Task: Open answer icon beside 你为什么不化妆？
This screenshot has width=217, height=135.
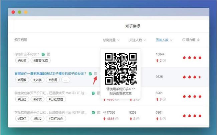Action: pyautogui.click(x=43, y=54)
